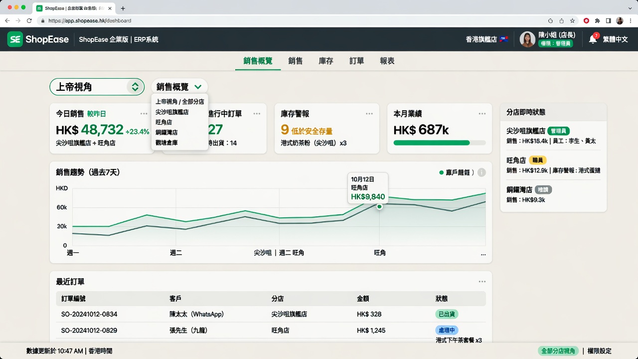Reload the browser page
The width and height of the screenshot is (638, 359).
(x=29, y=21)
